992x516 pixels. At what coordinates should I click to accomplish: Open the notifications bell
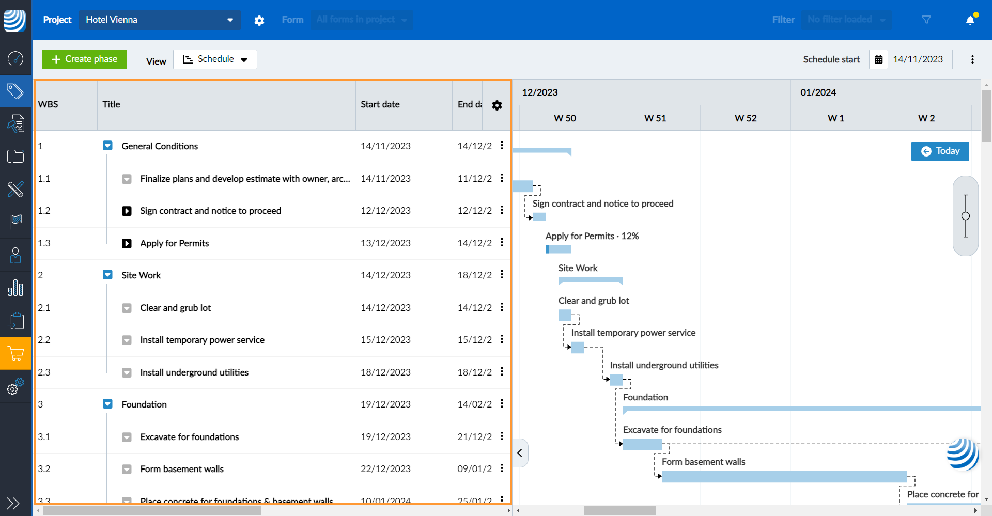pyautogui.click(x=970, y=20)
